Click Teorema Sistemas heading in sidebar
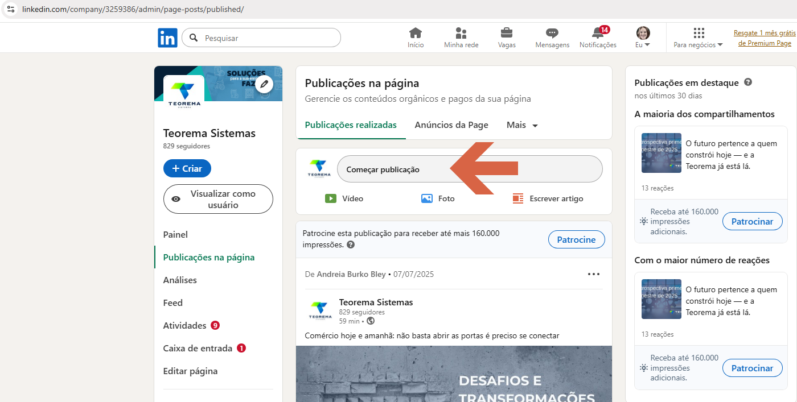 click(209, 133)
